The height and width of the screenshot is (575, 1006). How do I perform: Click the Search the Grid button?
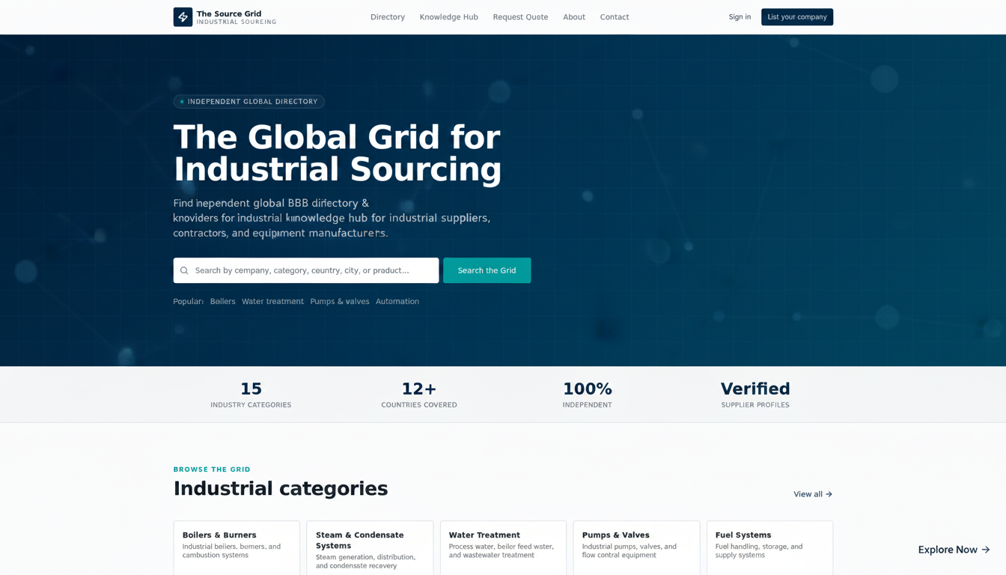click(x=487, y=270)
